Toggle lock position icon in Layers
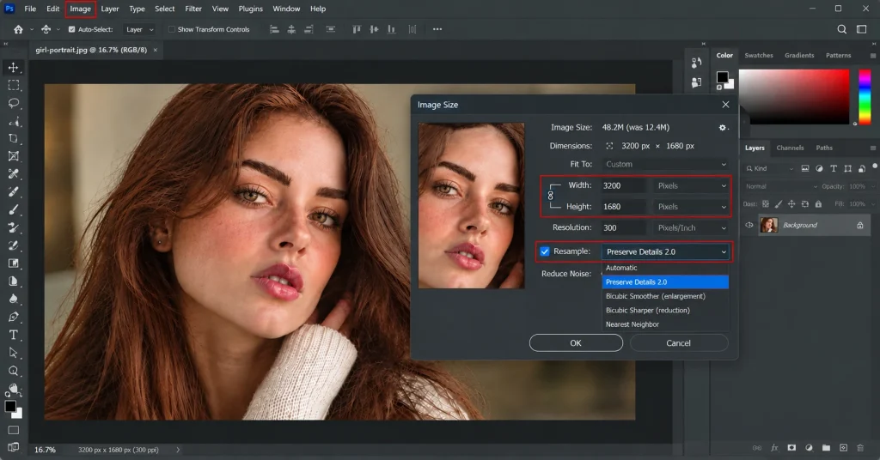The height and width of the screenshot is (460, 880). click(791, 204)
